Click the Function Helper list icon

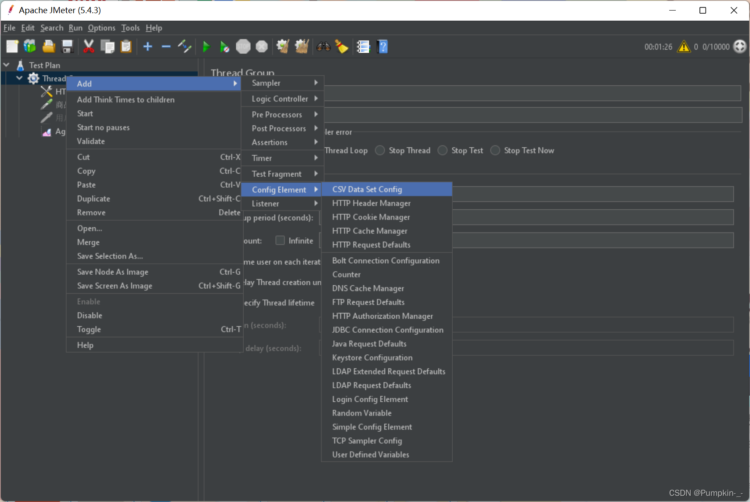(x=363, y=46)
